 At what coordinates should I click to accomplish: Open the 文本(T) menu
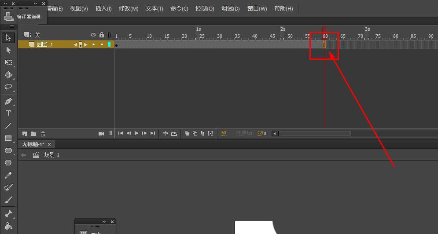click(154, 9)
